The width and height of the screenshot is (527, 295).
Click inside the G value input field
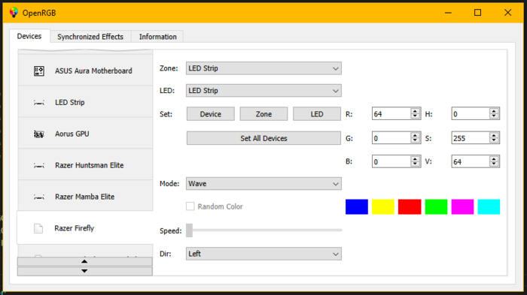(391, 138)
